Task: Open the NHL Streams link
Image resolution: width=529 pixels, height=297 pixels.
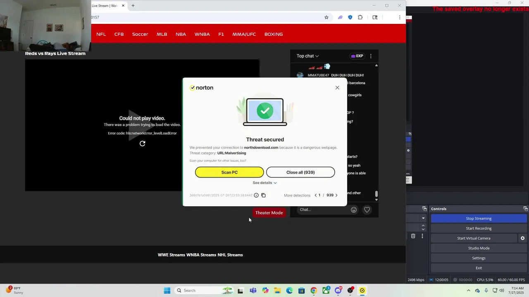Action: tap(230, 255)
